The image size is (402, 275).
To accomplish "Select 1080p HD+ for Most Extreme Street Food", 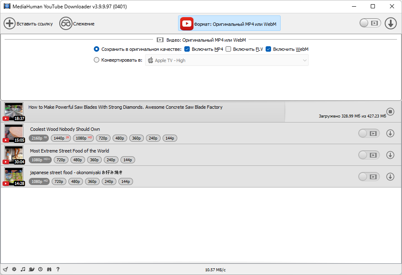I will pos(40,160).
